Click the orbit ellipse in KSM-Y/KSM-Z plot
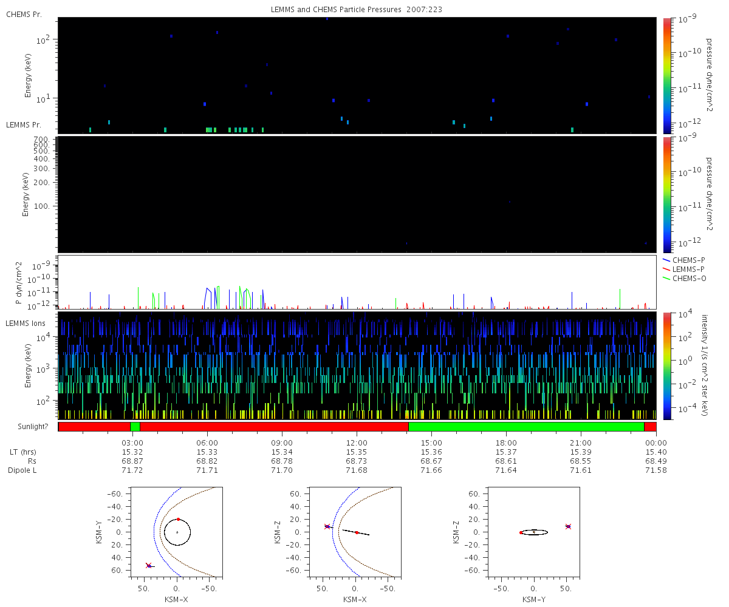 (534, 532)
